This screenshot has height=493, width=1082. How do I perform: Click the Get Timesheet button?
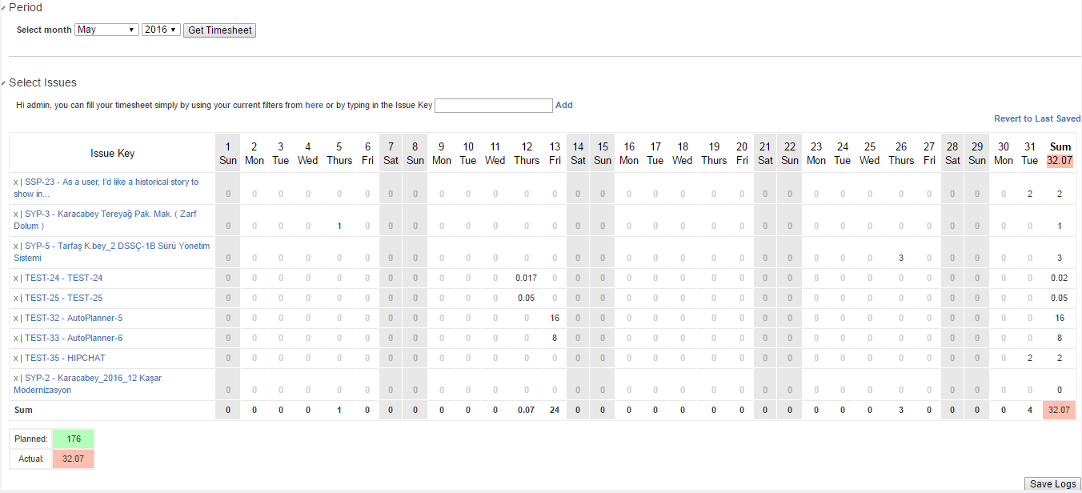219,30
